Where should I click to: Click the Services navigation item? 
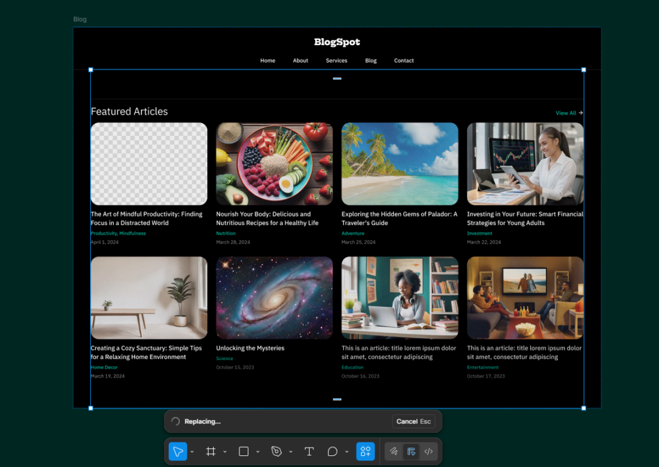tap(337, 61)
